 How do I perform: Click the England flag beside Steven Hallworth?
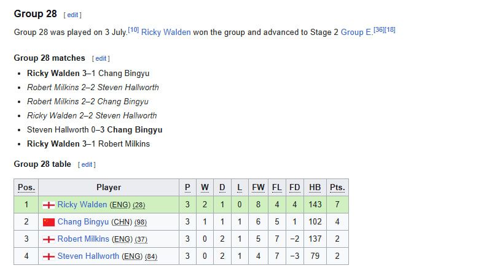coord(49,256)
